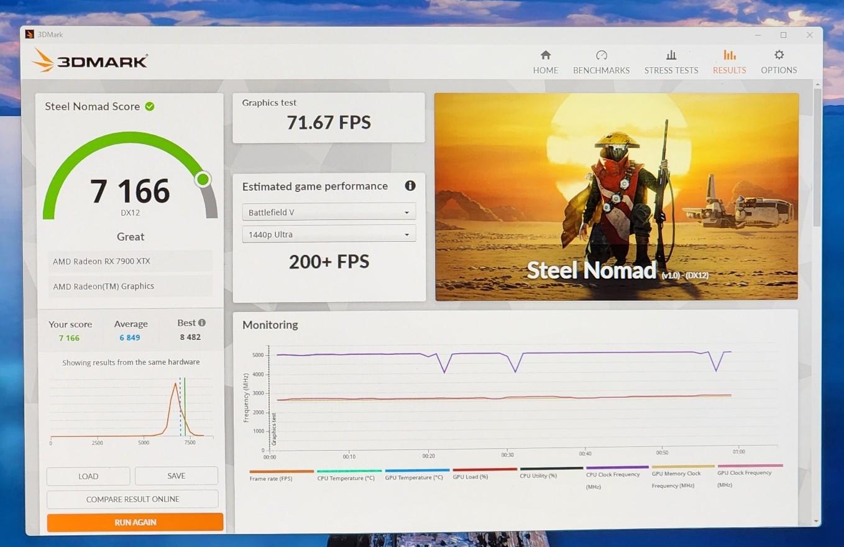Toggle the CPU Temperature legend swatch
Screen dimensions: 844x547
point(349,471)
